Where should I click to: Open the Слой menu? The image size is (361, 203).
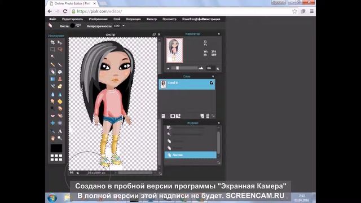click(117, 19)
